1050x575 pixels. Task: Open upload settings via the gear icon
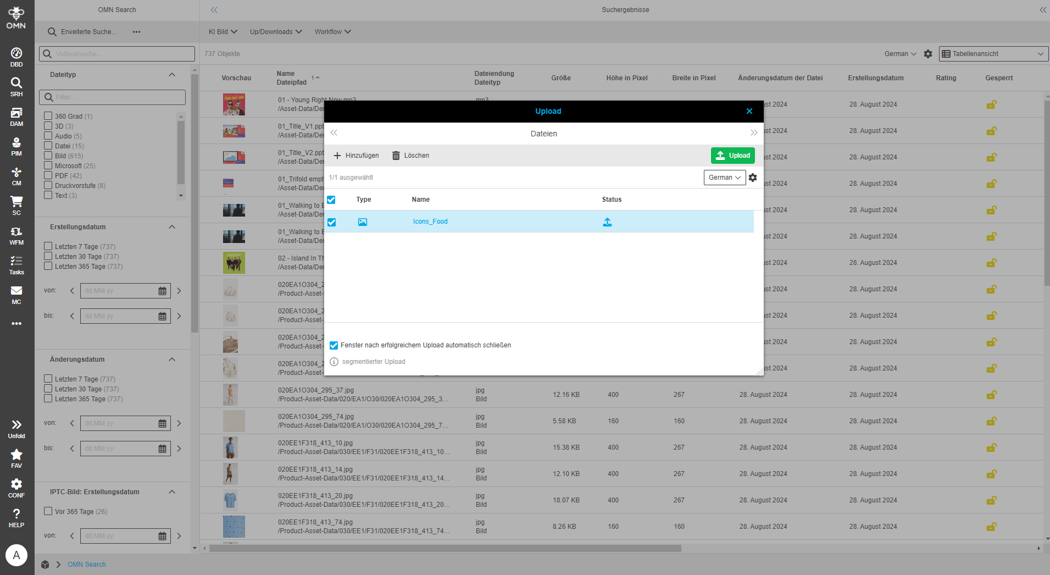pos(753,177)
